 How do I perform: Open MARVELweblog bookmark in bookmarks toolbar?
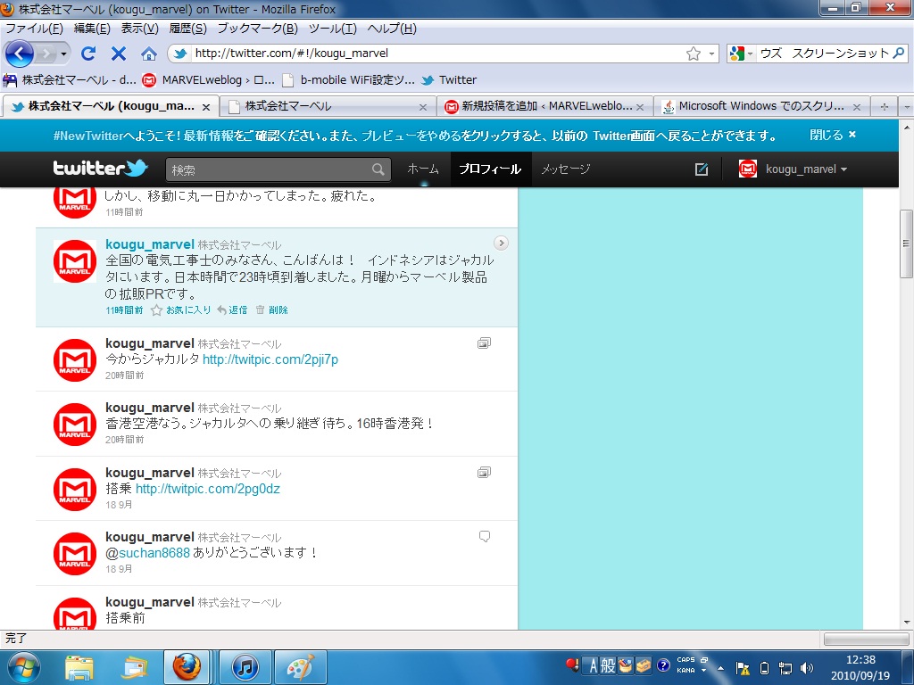(209, 80)
